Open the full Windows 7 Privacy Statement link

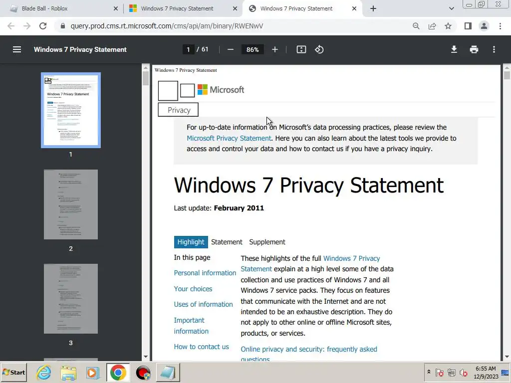coord(310,263)
